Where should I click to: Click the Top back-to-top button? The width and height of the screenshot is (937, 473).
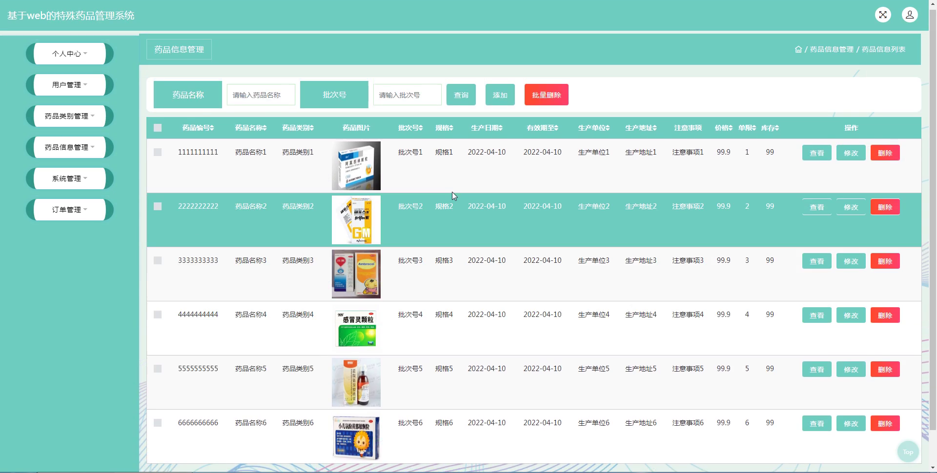coord(908,452)
